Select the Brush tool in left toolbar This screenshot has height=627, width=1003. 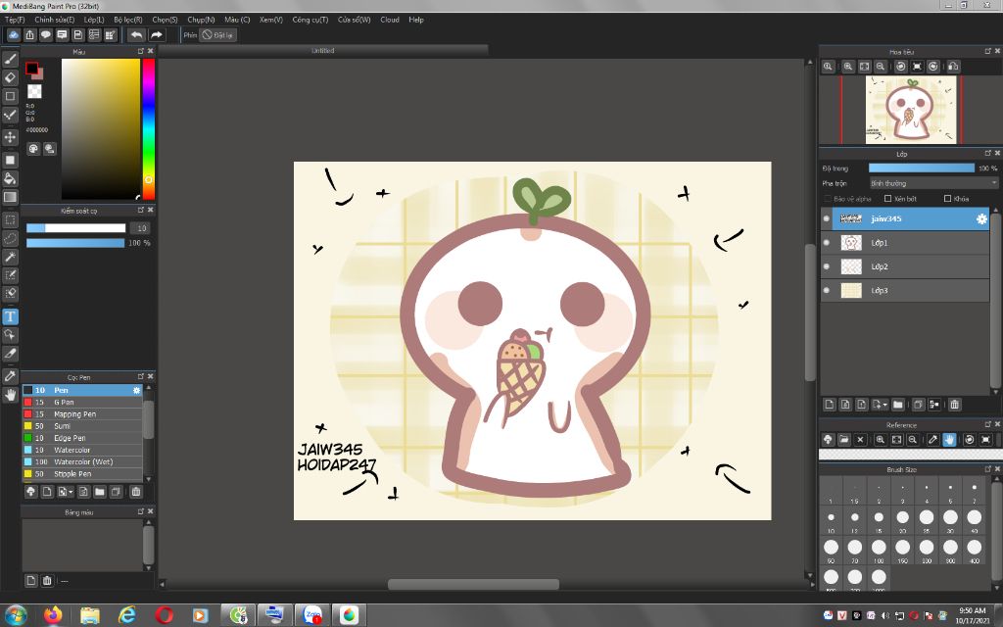[x=10, y=59]
